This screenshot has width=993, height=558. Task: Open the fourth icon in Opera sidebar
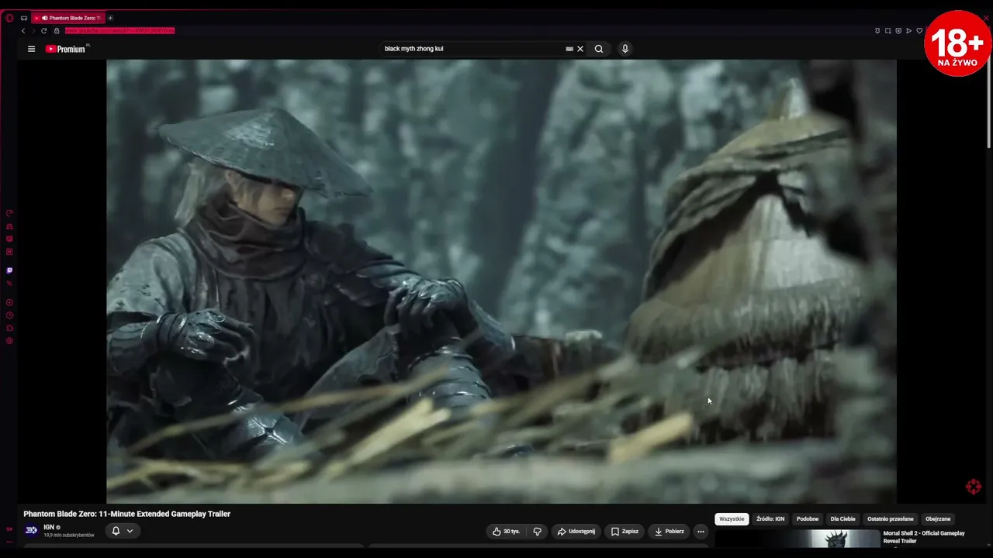click(x=9, y=251)
